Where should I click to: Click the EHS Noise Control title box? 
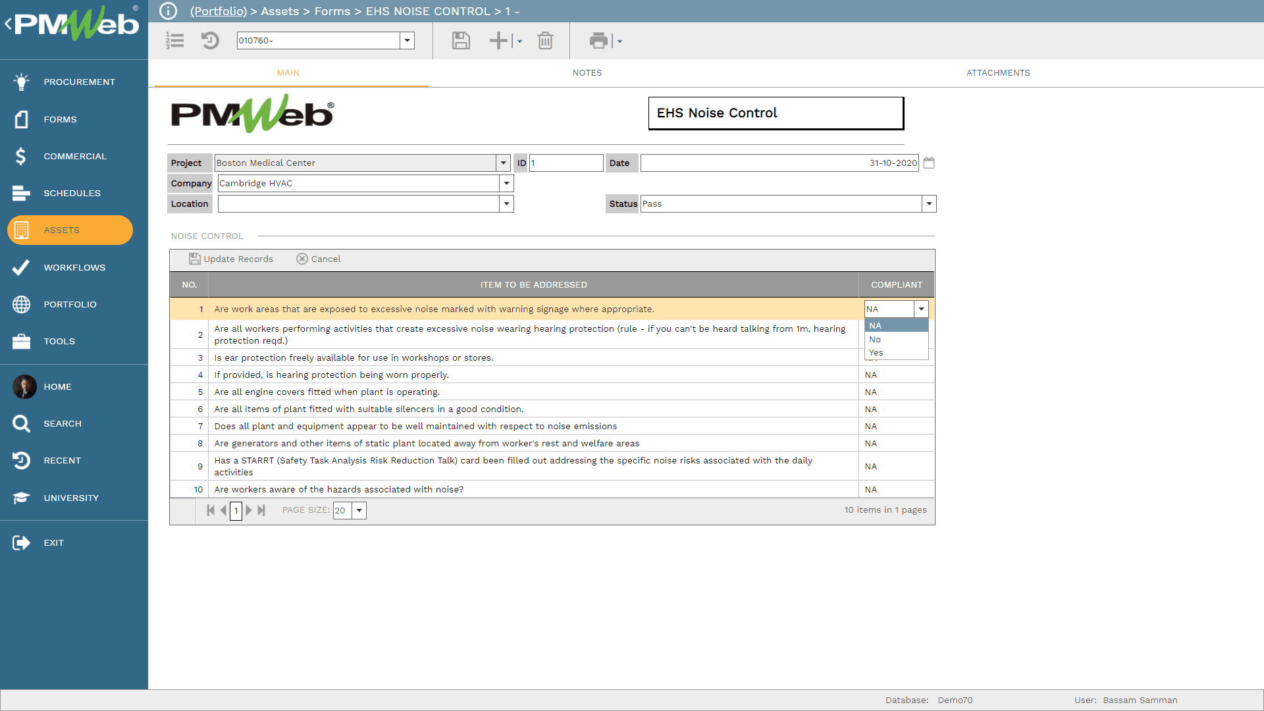pos(776,113)
